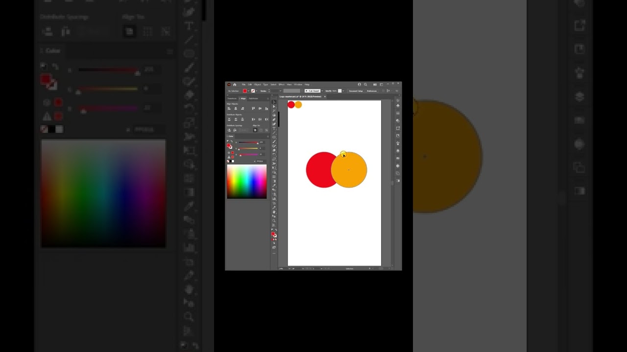Toggle Align to Key Object option
Viewport: 627px width, 352px height.
(266, 130)
